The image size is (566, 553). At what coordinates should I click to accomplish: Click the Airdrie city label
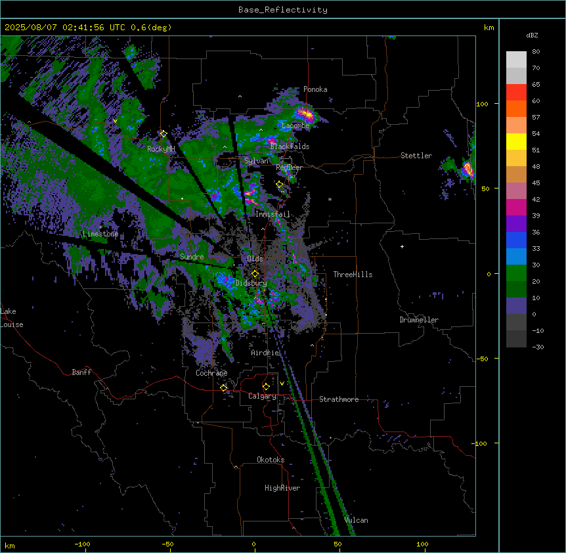[265, 353]
